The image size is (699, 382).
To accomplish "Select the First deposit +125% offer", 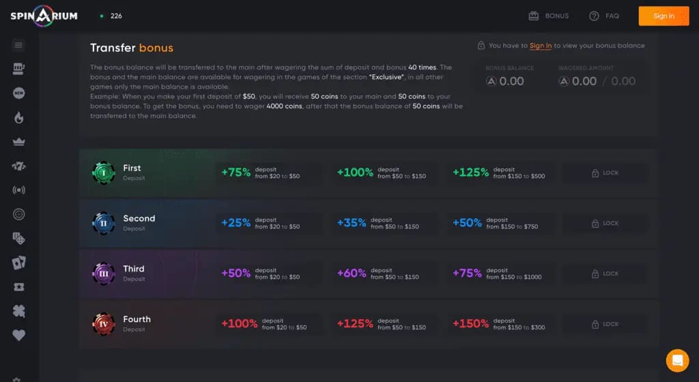I will 499,173.
